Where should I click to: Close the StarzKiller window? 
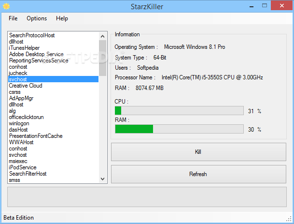coord(281,6)
